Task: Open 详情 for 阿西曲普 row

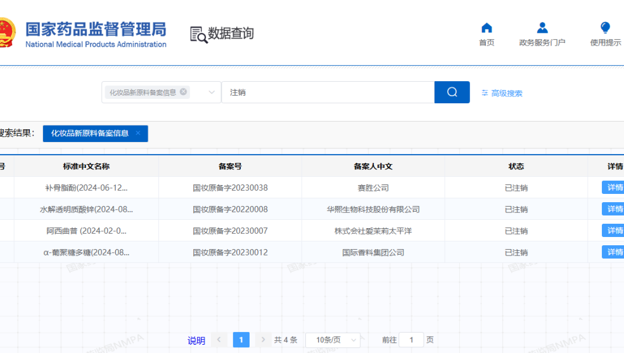Action: 613,231
